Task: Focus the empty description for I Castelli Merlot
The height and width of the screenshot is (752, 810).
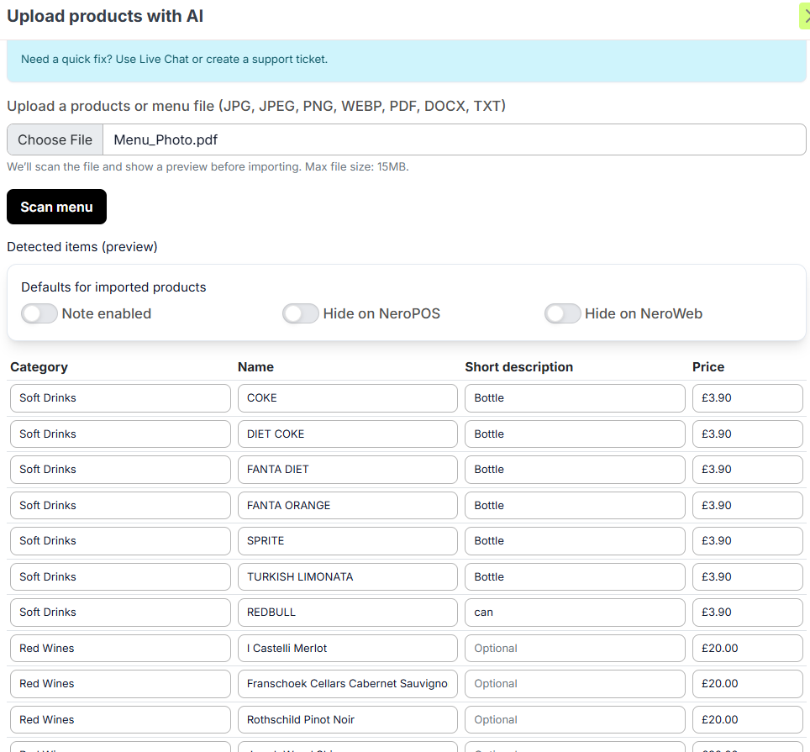Action: [x=575, y=649]
